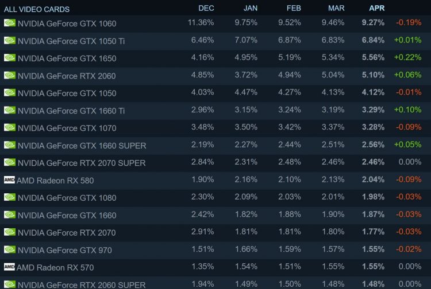Click the FEB column header
The width and height of the screenshot is (431, 289).
[294, 8]
